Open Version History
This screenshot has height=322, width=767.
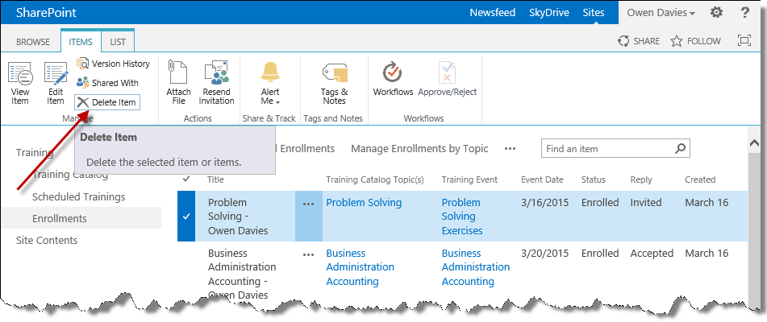pos(113,64)
